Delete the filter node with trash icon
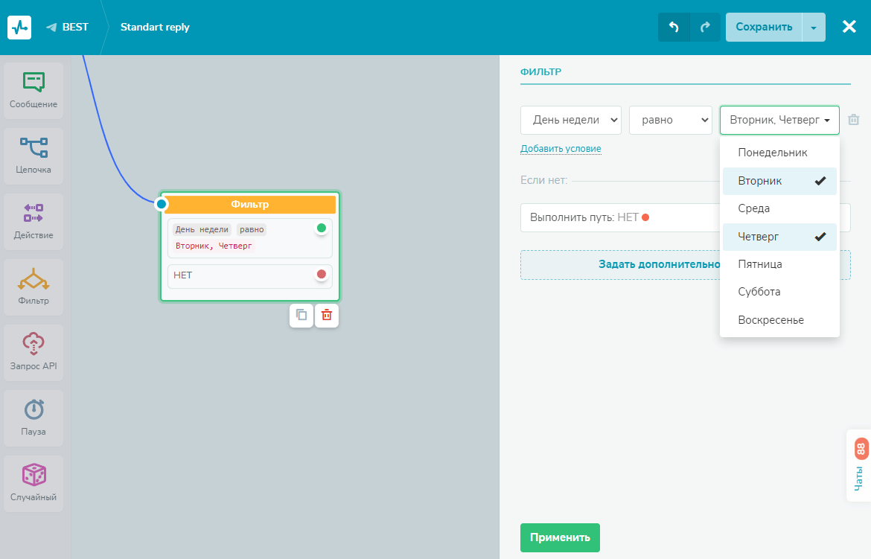Image resolution: width=871 pixels, height=559 pixels. pos(326,316)
